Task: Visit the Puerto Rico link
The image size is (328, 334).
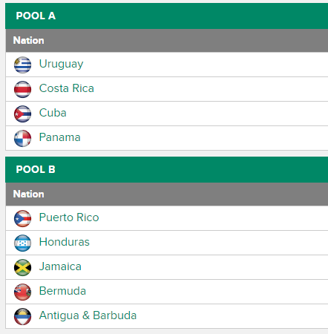Action: (x=69, y=217)
